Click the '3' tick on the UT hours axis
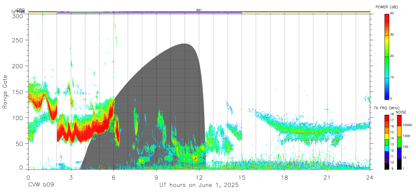Viewport: 416px width, 192px height. [x=71, y=177]
